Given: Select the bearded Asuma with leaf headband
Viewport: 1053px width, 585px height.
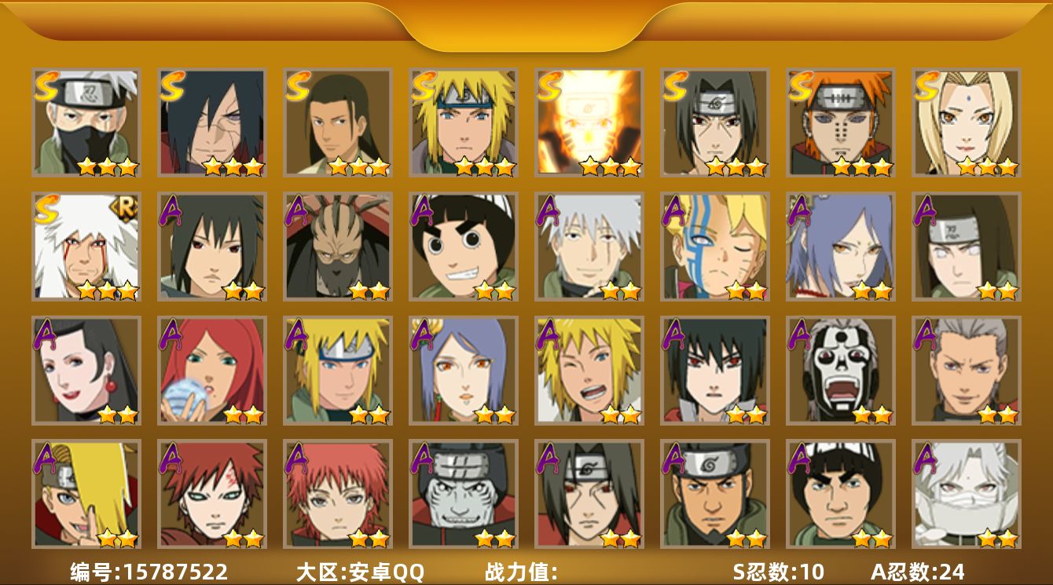Looking at the screenshot, I should [x=715, y=494].
